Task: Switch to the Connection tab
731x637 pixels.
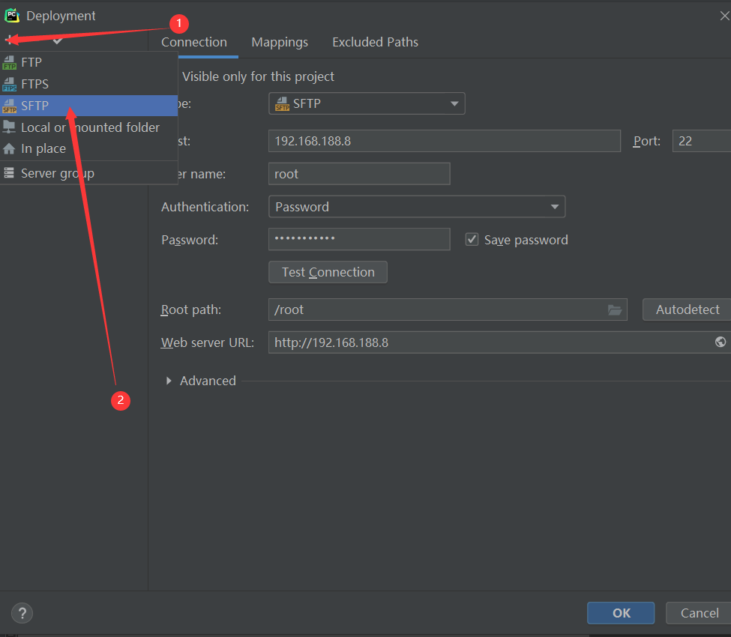Action: 194,42
